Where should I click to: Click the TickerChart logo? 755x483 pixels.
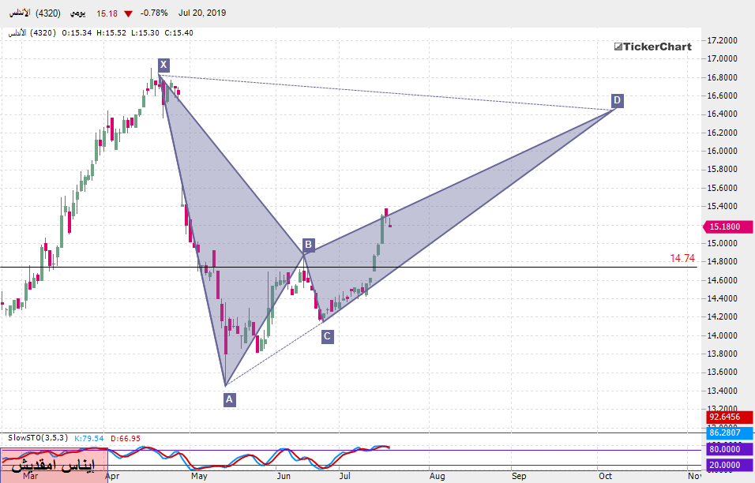click(652, 47)
